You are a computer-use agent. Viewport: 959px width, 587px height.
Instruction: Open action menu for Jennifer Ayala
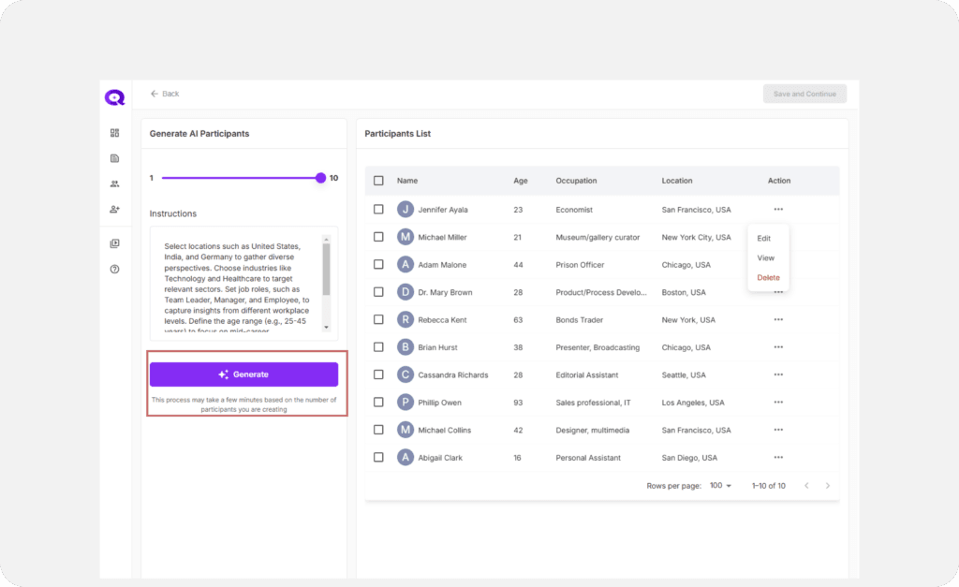[x=778, y=209]
